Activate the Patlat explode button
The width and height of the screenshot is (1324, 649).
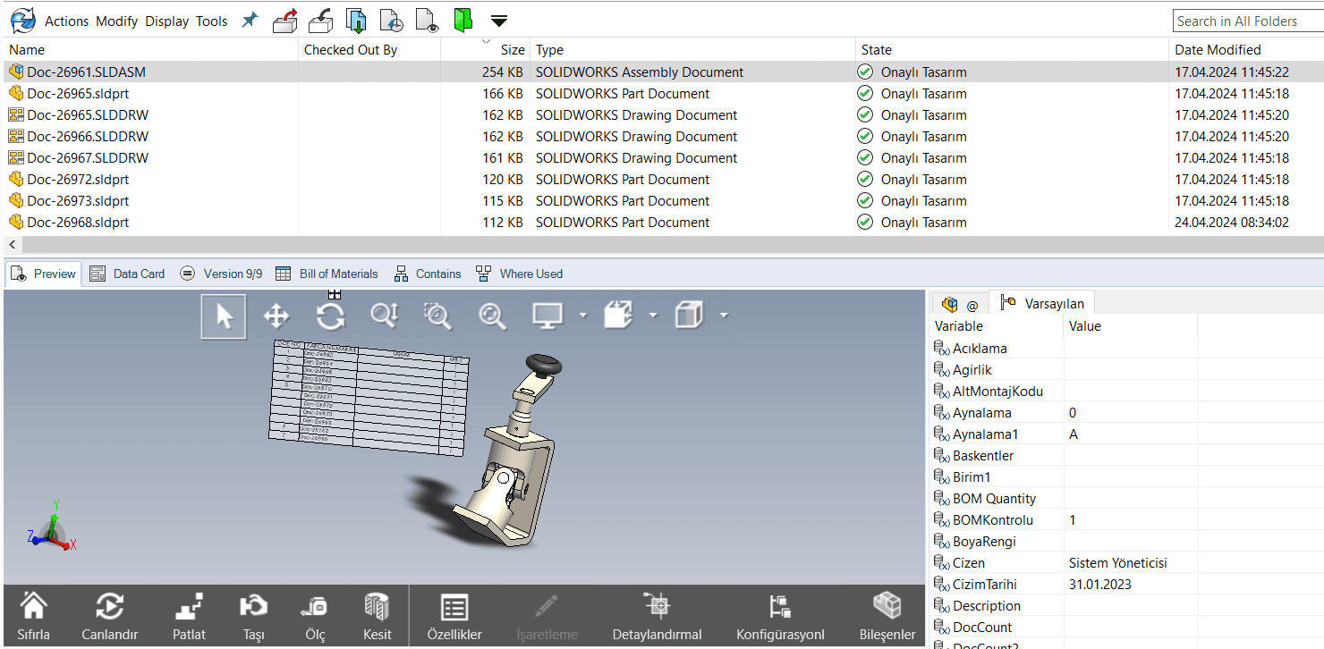point(189,617)
